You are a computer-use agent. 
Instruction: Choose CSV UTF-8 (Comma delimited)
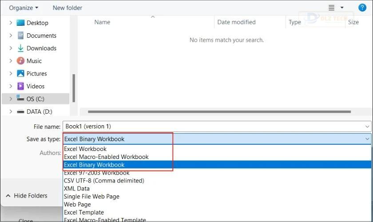217,181
